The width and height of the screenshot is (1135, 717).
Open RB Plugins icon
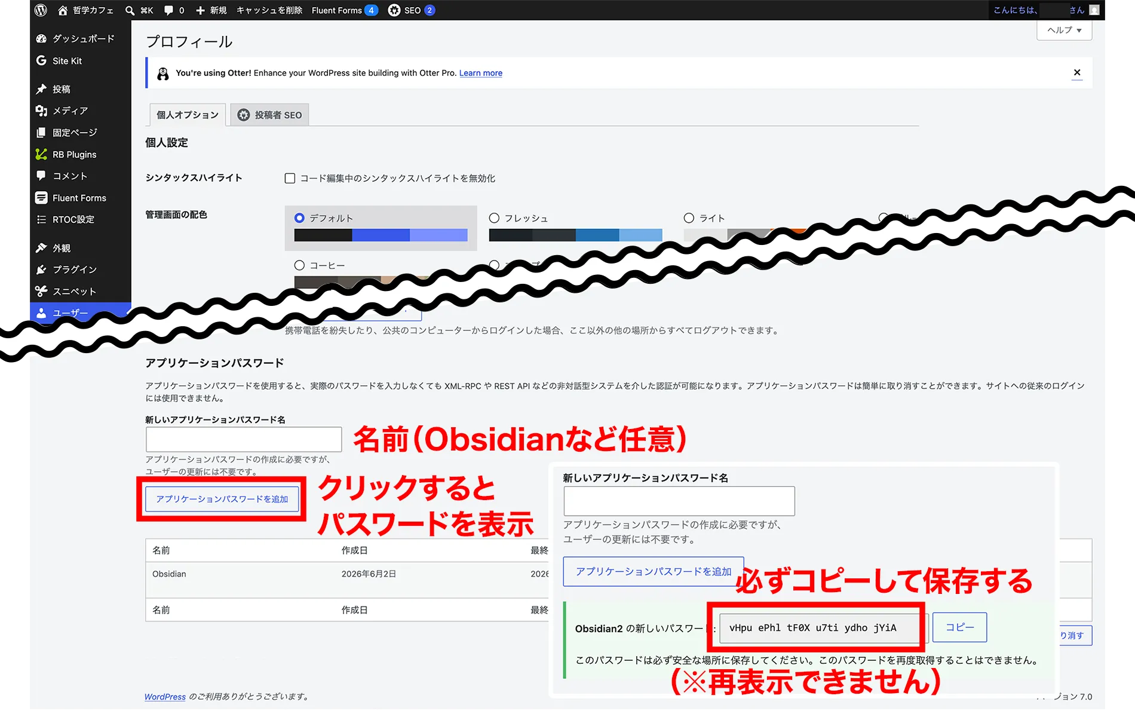[41, 154]
